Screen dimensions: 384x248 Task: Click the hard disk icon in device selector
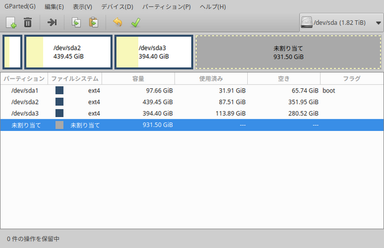tap(307, 22)
